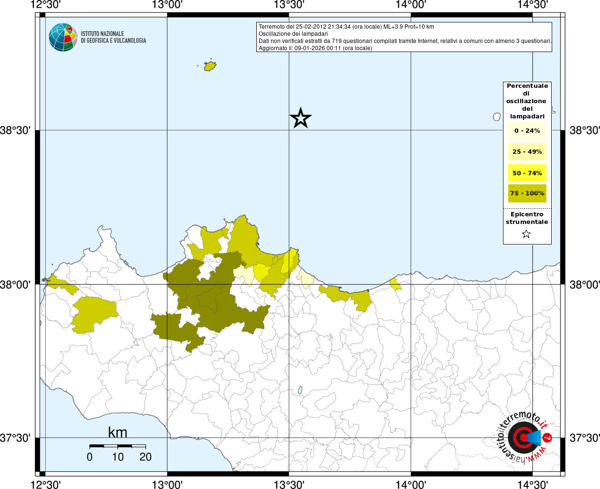
Task: Click the 'Epicentro strumentale' legend label
Action: point(527,218)
